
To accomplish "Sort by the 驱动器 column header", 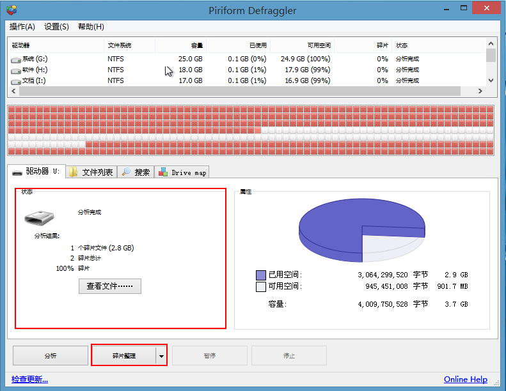I will pos(56,45).
